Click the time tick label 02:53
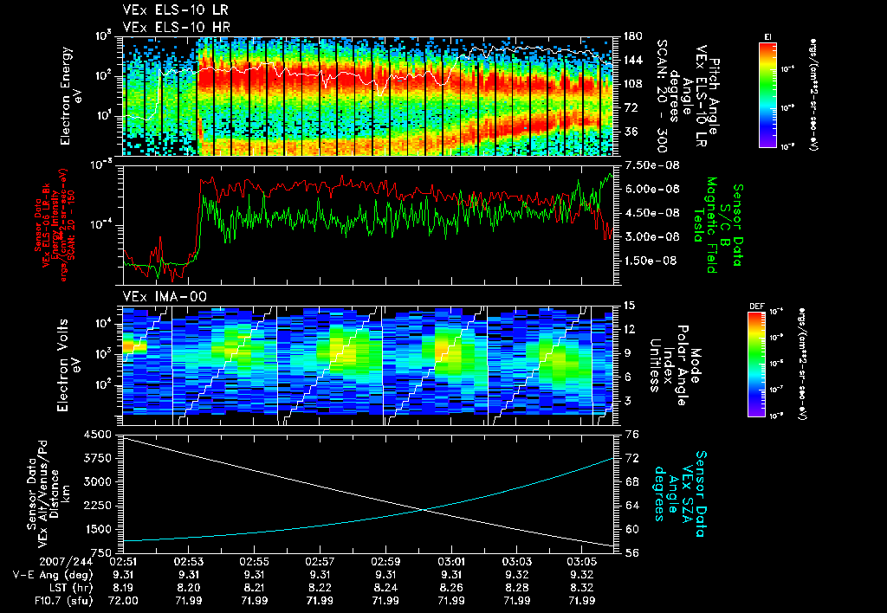Screen dimensions: 887x613 coord(188,562)
